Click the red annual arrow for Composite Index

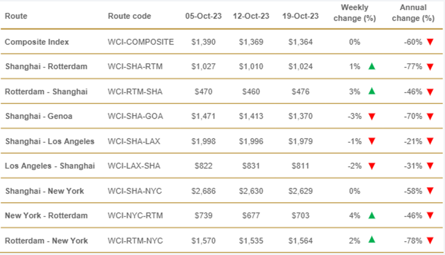[x=430, y=42]
